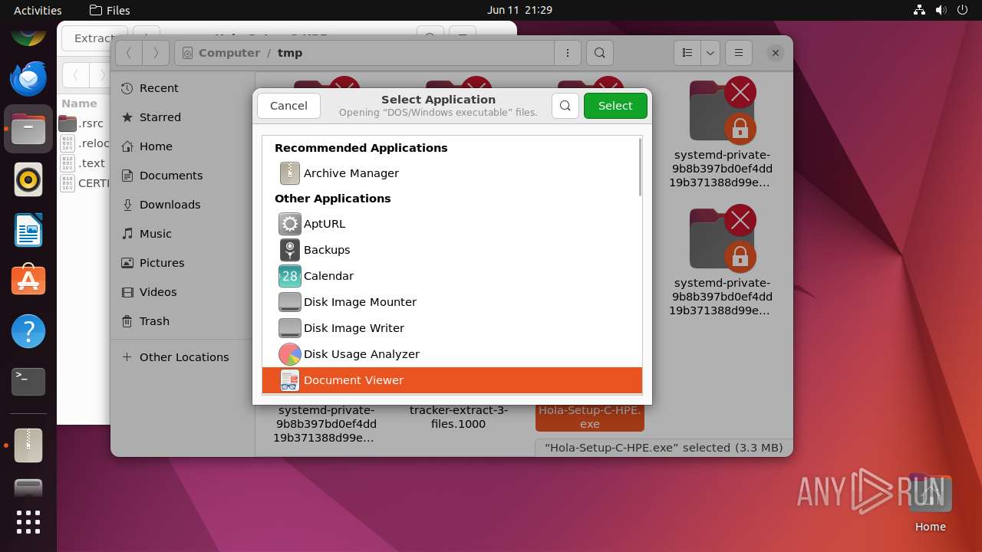Go back in Files window

tap(129, 53)
